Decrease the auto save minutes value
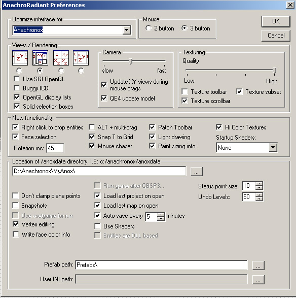 coord(161,219)
